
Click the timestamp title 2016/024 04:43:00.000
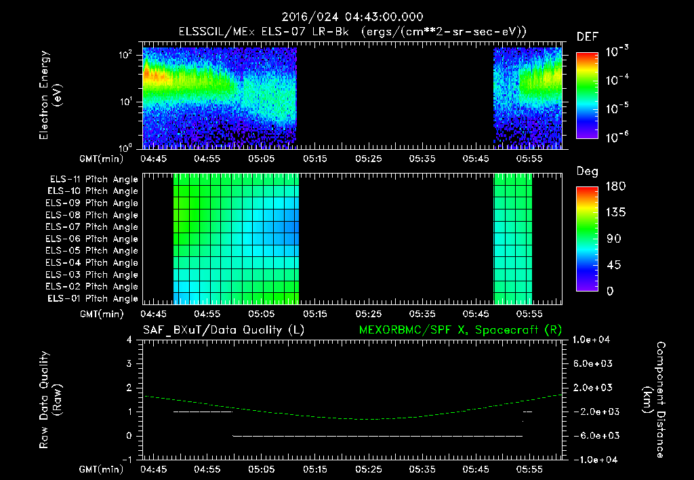point(352,17)
